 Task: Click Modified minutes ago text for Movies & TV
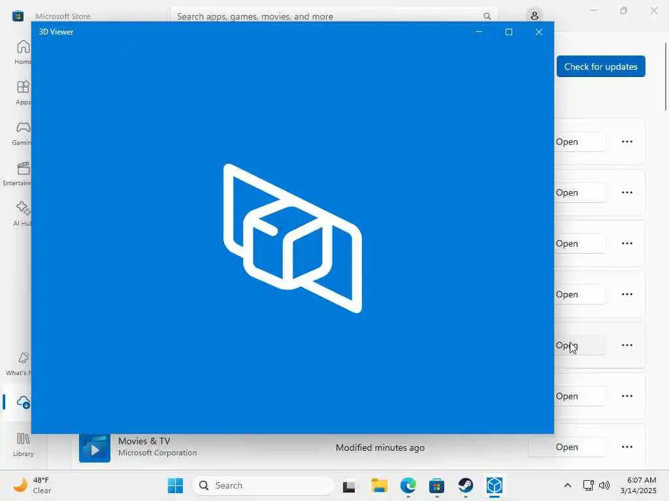pos(380,448)
